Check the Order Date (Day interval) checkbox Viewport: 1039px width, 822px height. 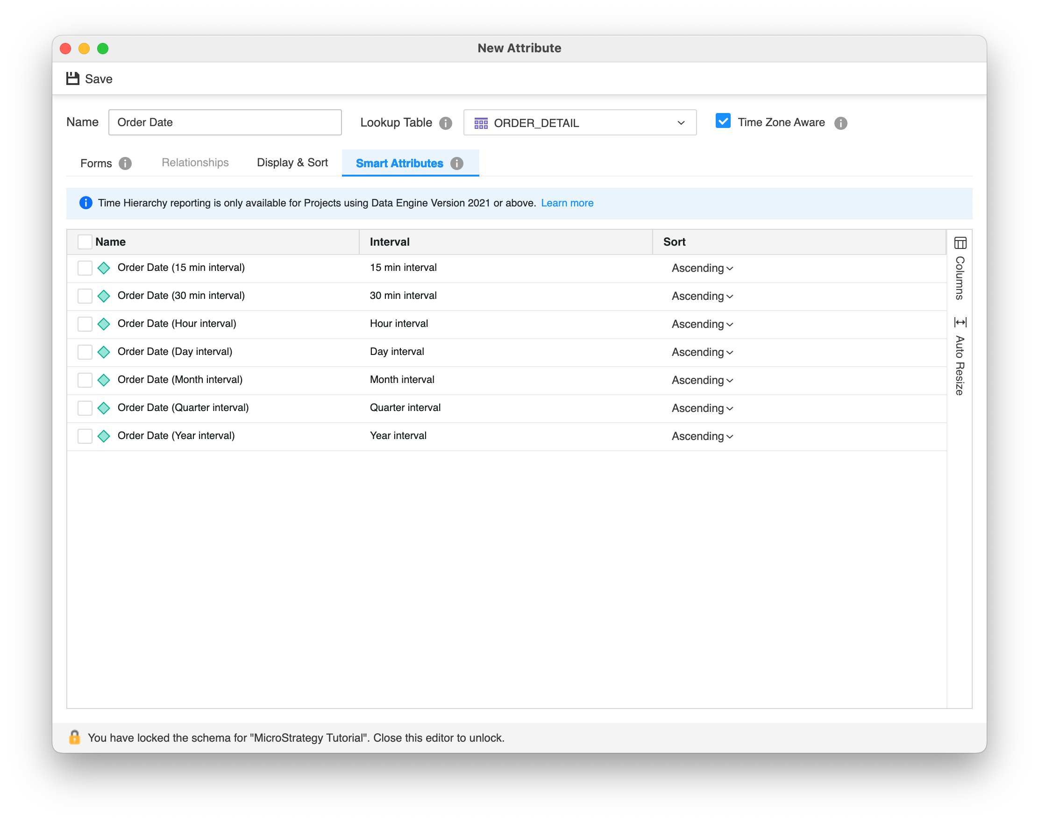(85, 352)
